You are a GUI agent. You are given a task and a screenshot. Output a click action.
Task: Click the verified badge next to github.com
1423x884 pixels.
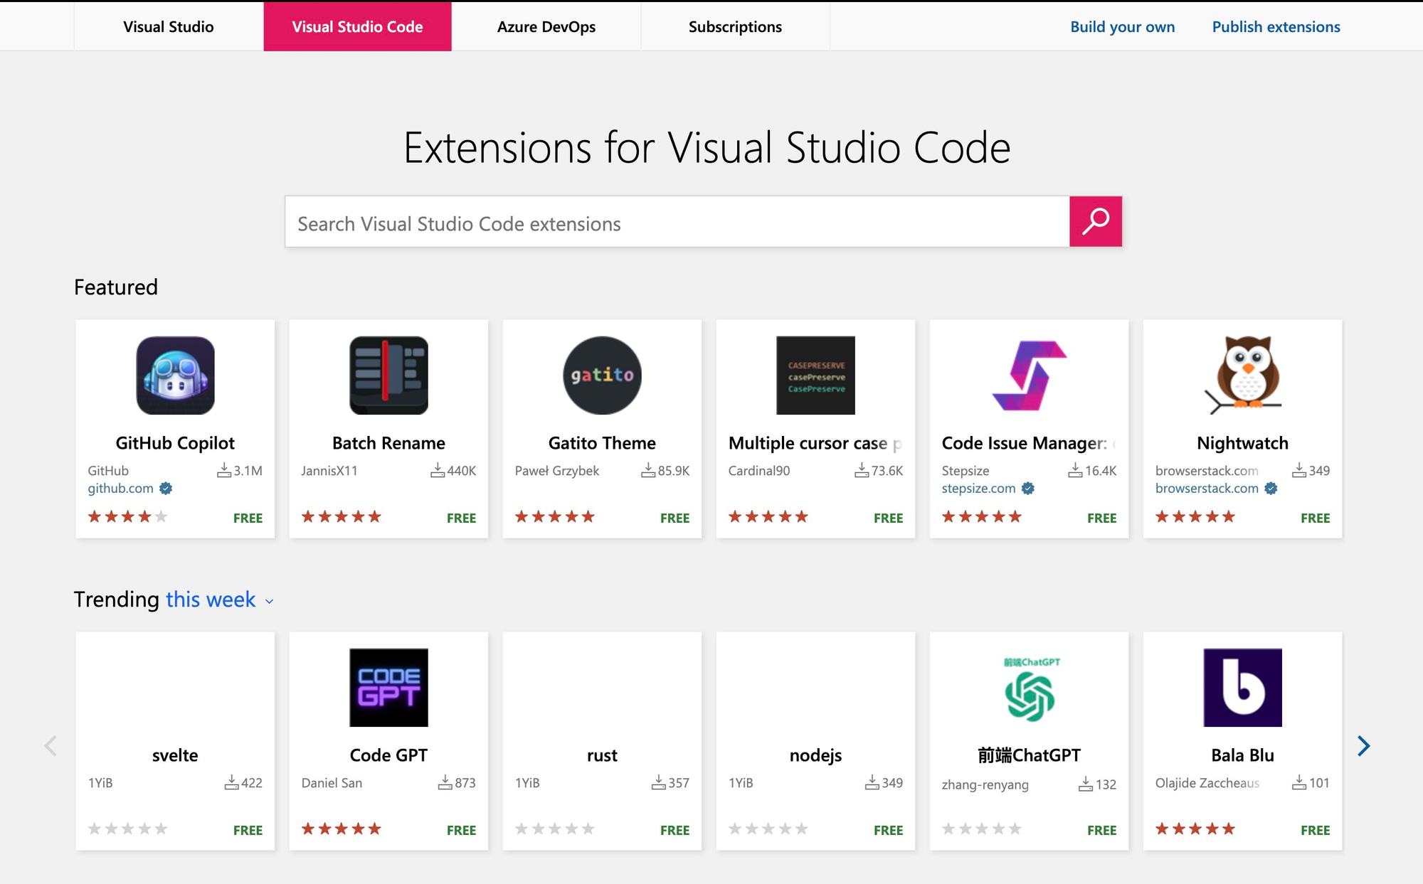pyautogui.click(x=166, y=488)
